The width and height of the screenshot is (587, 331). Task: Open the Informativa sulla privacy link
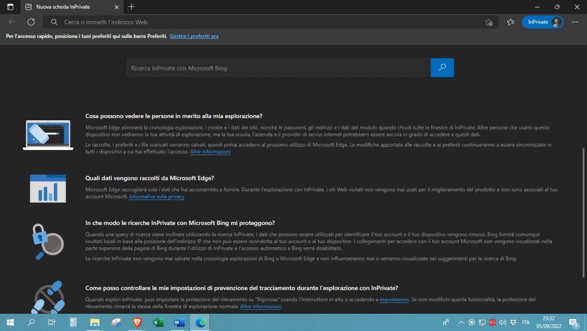click(x=156, y=196)
